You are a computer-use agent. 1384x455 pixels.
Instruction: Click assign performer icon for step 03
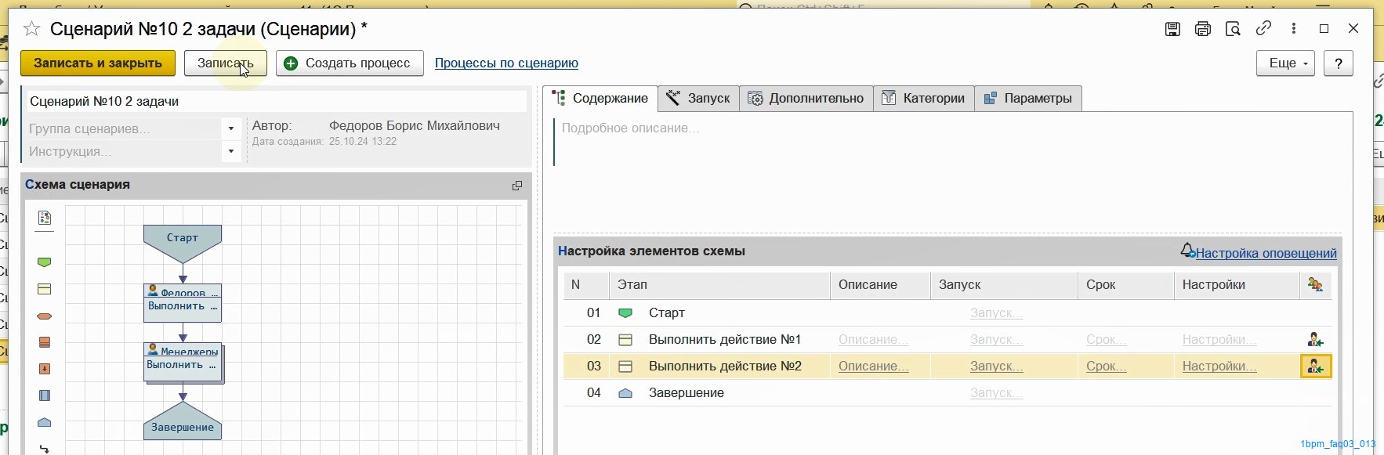pyautogui.click(x=1315, y=367)
